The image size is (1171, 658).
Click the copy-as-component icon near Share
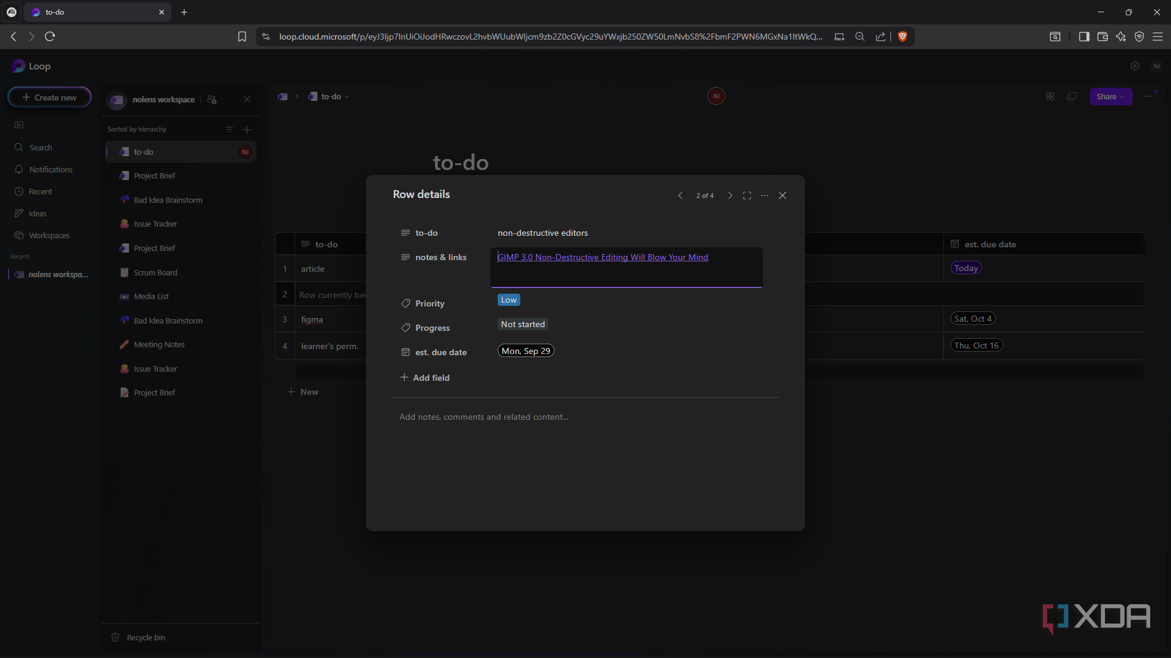pyautogui.click(x=1072, y=96)
